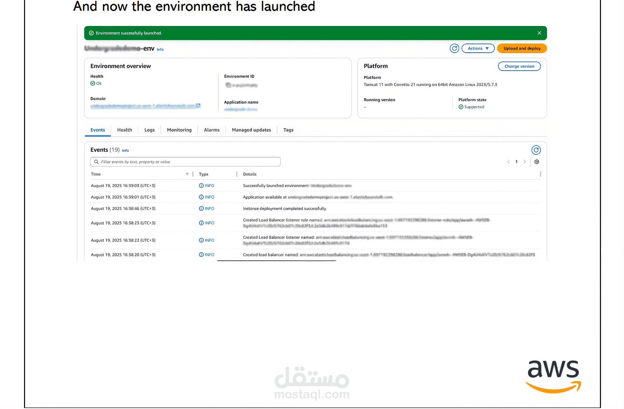Open the Info link next to the Events heading

point(125,150)
